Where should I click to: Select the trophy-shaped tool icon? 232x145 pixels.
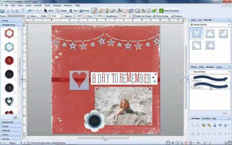(x=149, y=11)
